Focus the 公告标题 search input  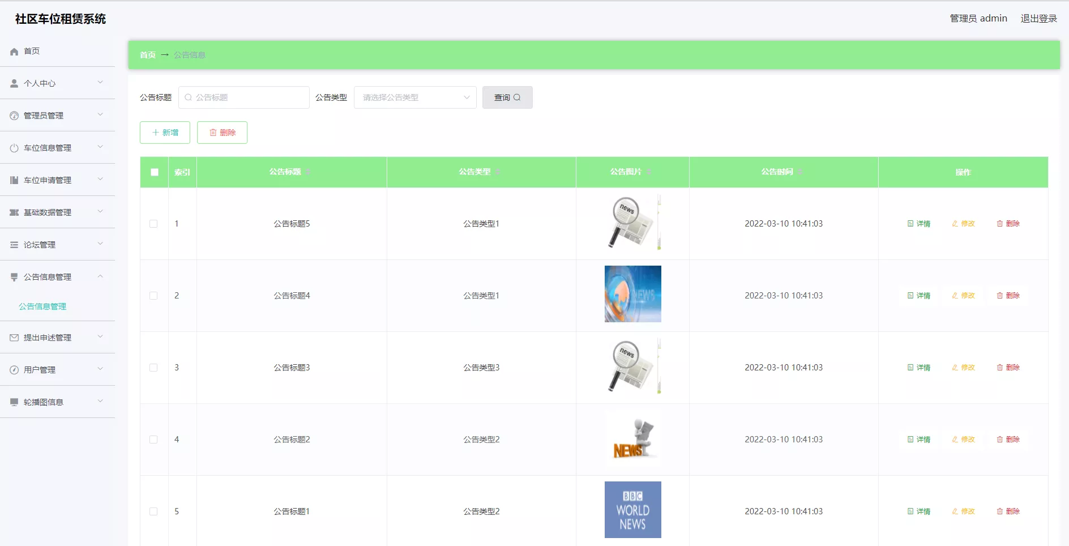click(x=244, y=97)
